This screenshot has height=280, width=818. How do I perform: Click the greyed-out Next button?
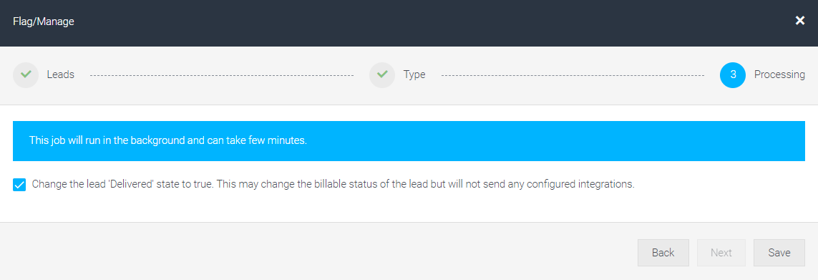(x=721, y=253)
